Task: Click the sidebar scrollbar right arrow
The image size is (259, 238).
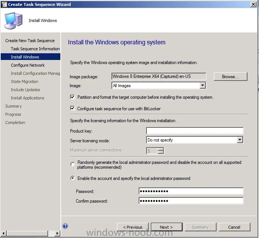Action: 57,233
